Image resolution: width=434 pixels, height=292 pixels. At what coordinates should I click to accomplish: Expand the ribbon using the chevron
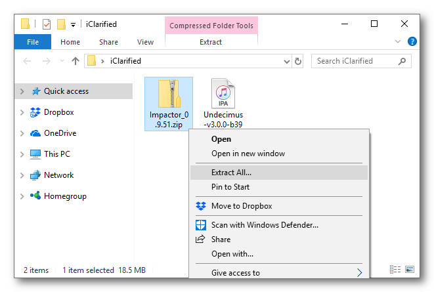398,41
